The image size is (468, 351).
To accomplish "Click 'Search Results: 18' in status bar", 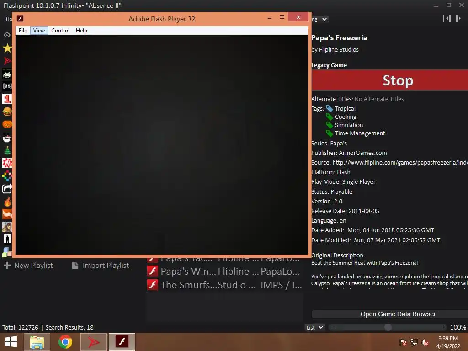I will [69, 327].
